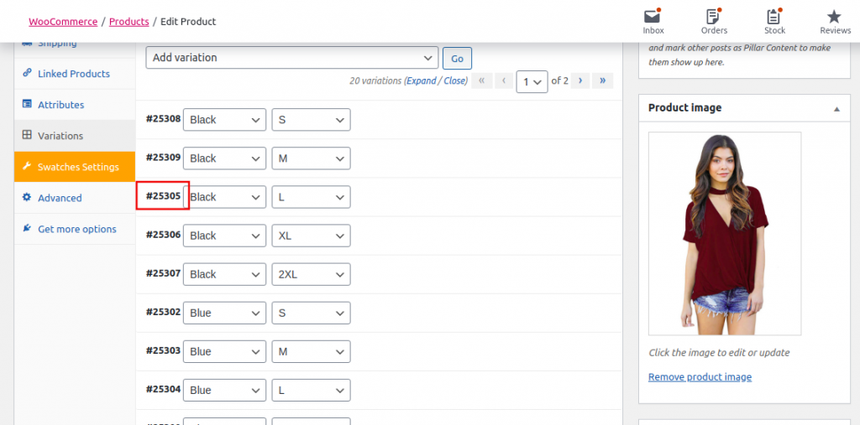Open the Inbox icon in header

pyautogui.click(x=653, y=17)
